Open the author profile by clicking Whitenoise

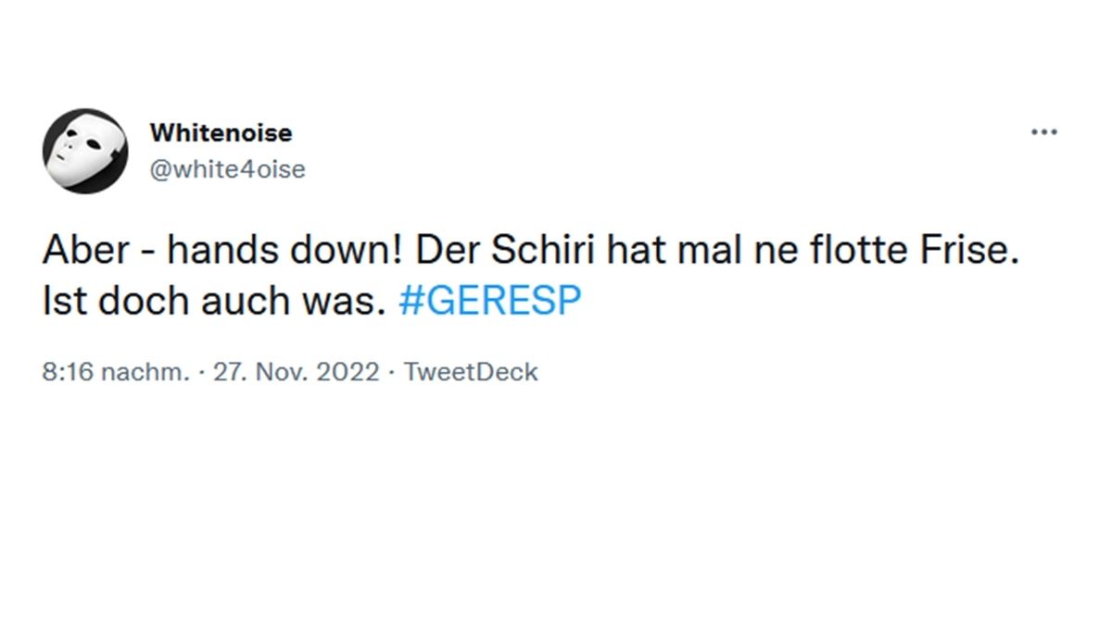pyautogui.click(x=221, y=132)
